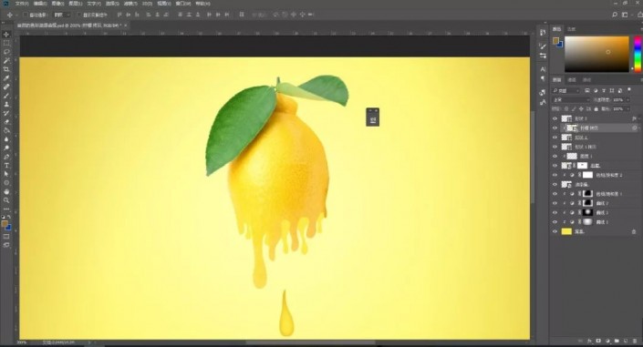Open the Edit Toolbar three-dots button
Viewport: 643px width, 347px height.
coord(6,209)
